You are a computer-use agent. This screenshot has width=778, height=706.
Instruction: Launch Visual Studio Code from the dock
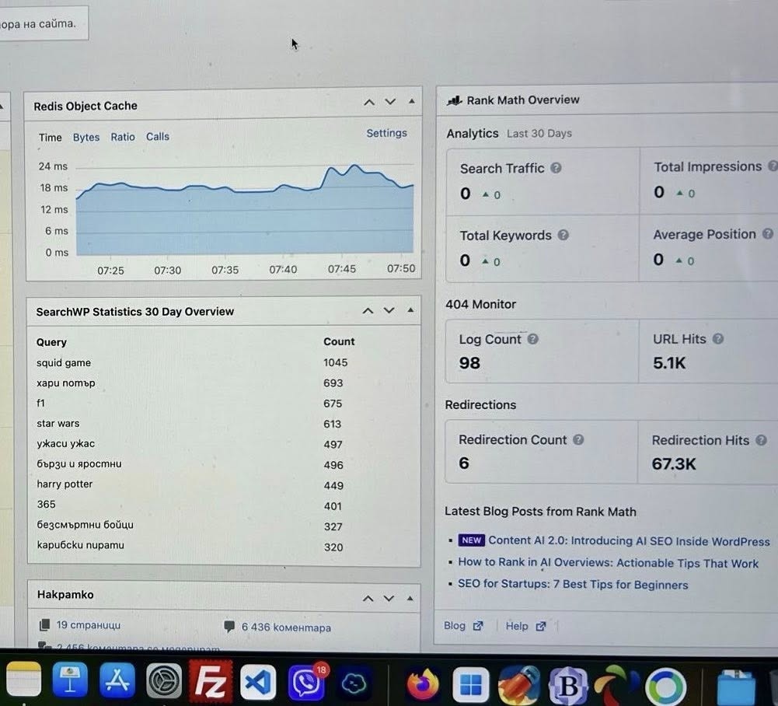258,683
